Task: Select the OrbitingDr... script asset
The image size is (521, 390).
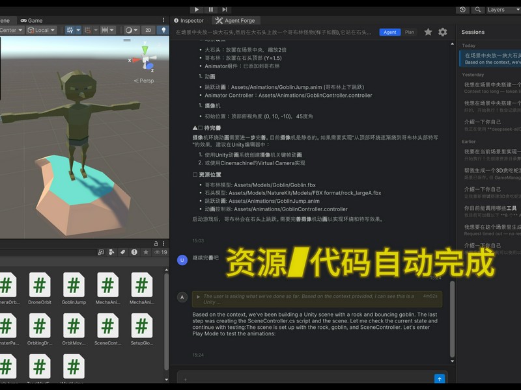Action: 40,329
